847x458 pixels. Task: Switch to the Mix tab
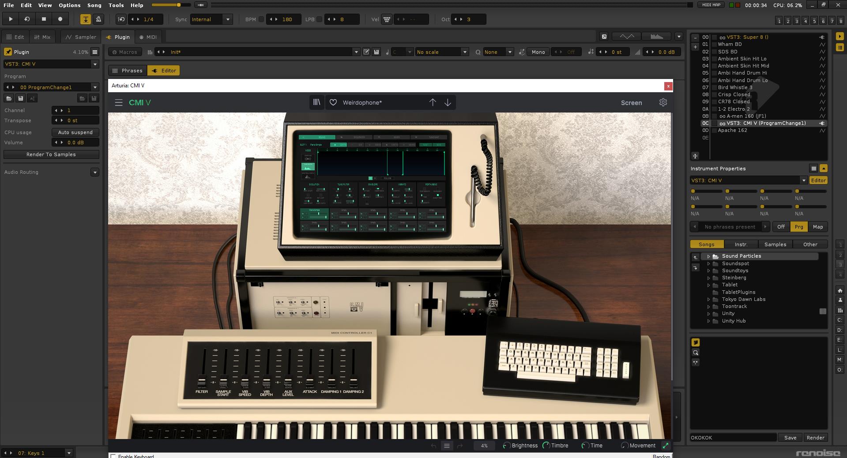42,37
